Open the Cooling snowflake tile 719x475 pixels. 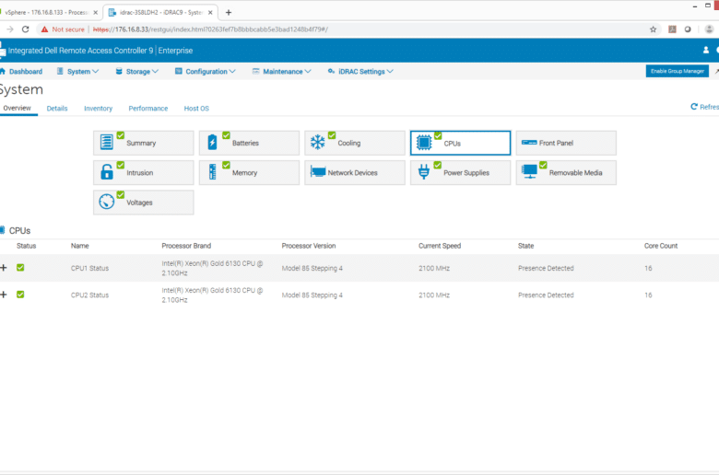coord(355,143)
